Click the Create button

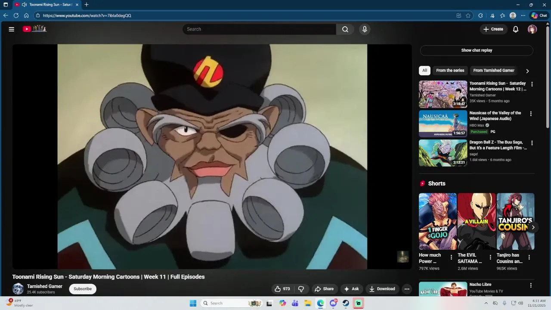point(493,29)
